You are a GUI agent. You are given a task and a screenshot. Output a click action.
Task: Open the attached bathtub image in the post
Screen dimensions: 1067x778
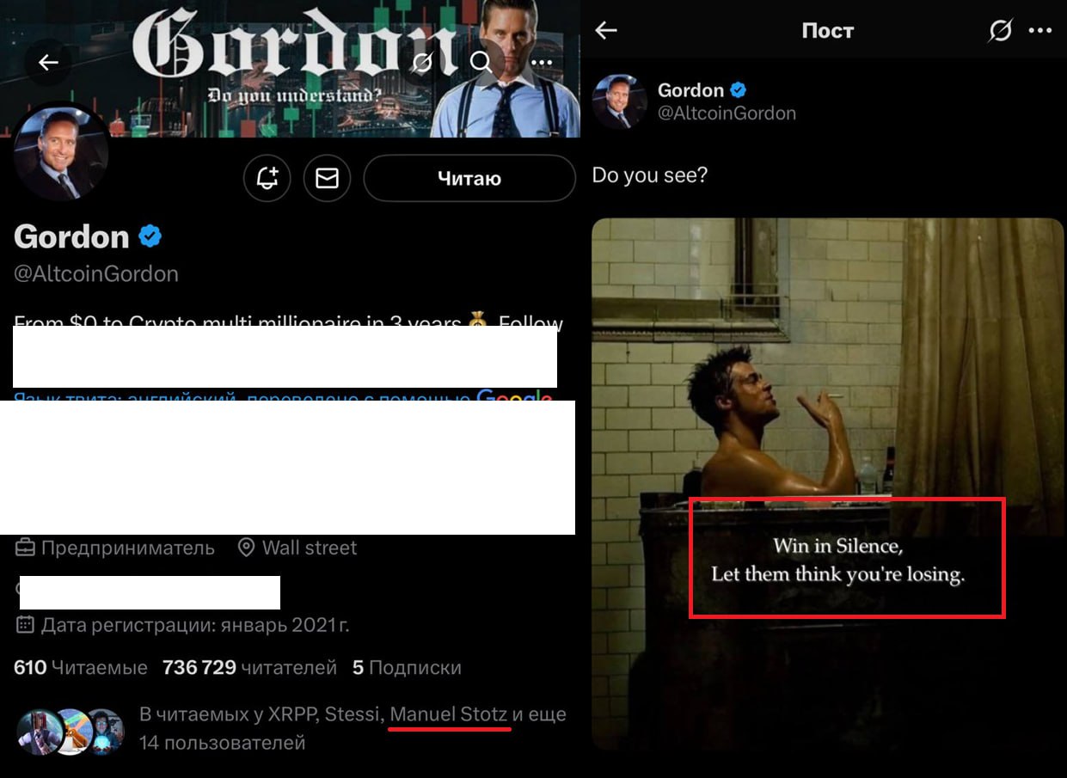[x=828, y=485]
